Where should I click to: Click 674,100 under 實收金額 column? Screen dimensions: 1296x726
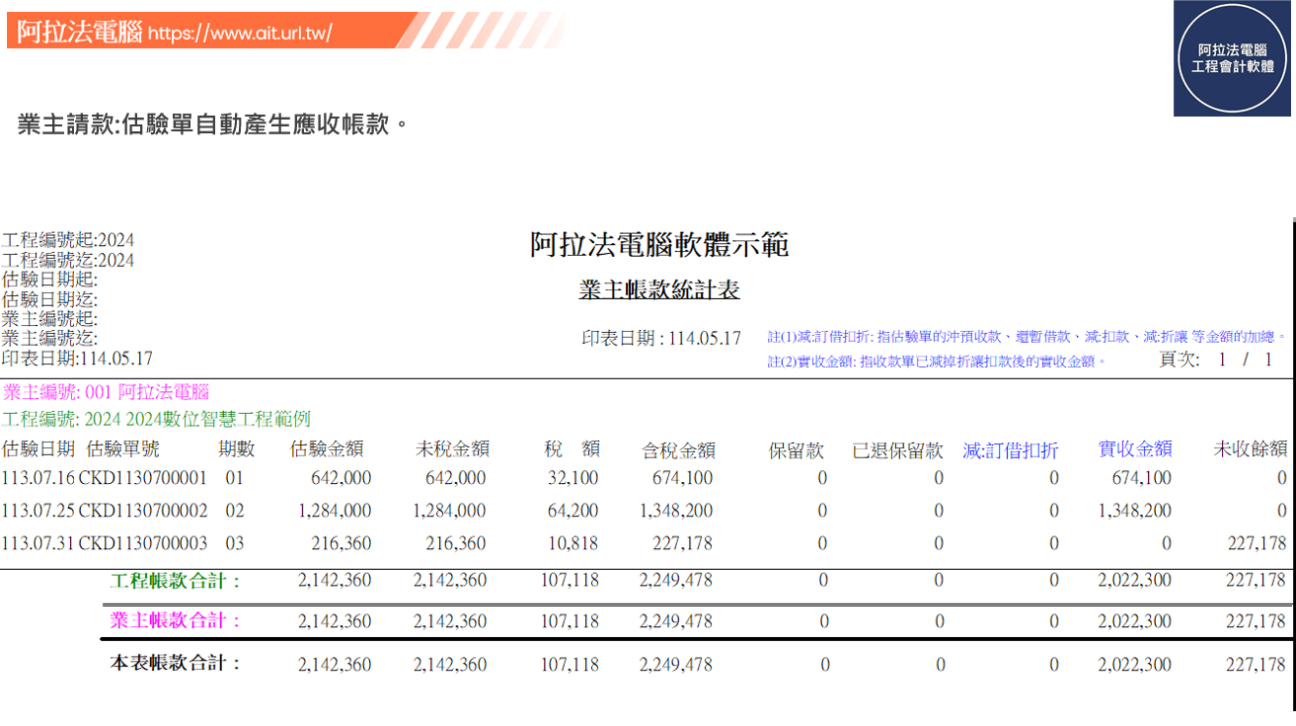1142,478
